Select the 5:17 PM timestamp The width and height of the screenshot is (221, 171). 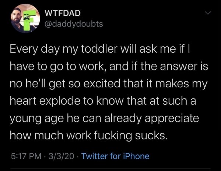click(26, 156)
